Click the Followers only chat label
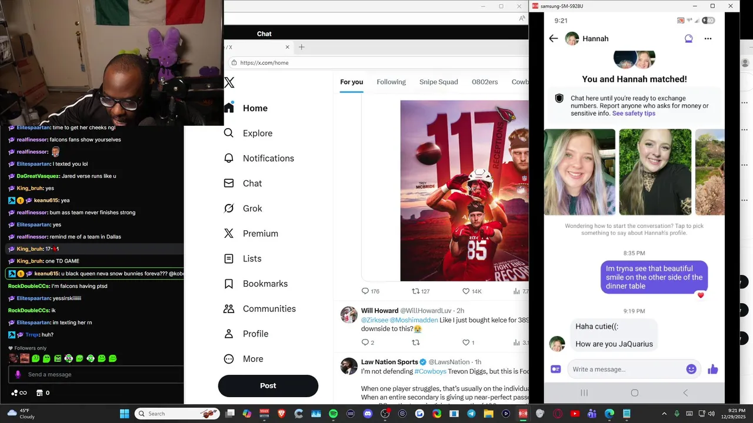This screenshot has height=423, width=753. point(30,348)
